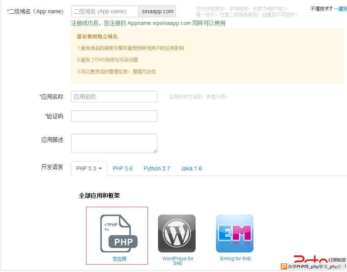This screenshot has width=347, height=272.
Task: Focus the 应用名称 input field
Action: [x=114, y=97]
